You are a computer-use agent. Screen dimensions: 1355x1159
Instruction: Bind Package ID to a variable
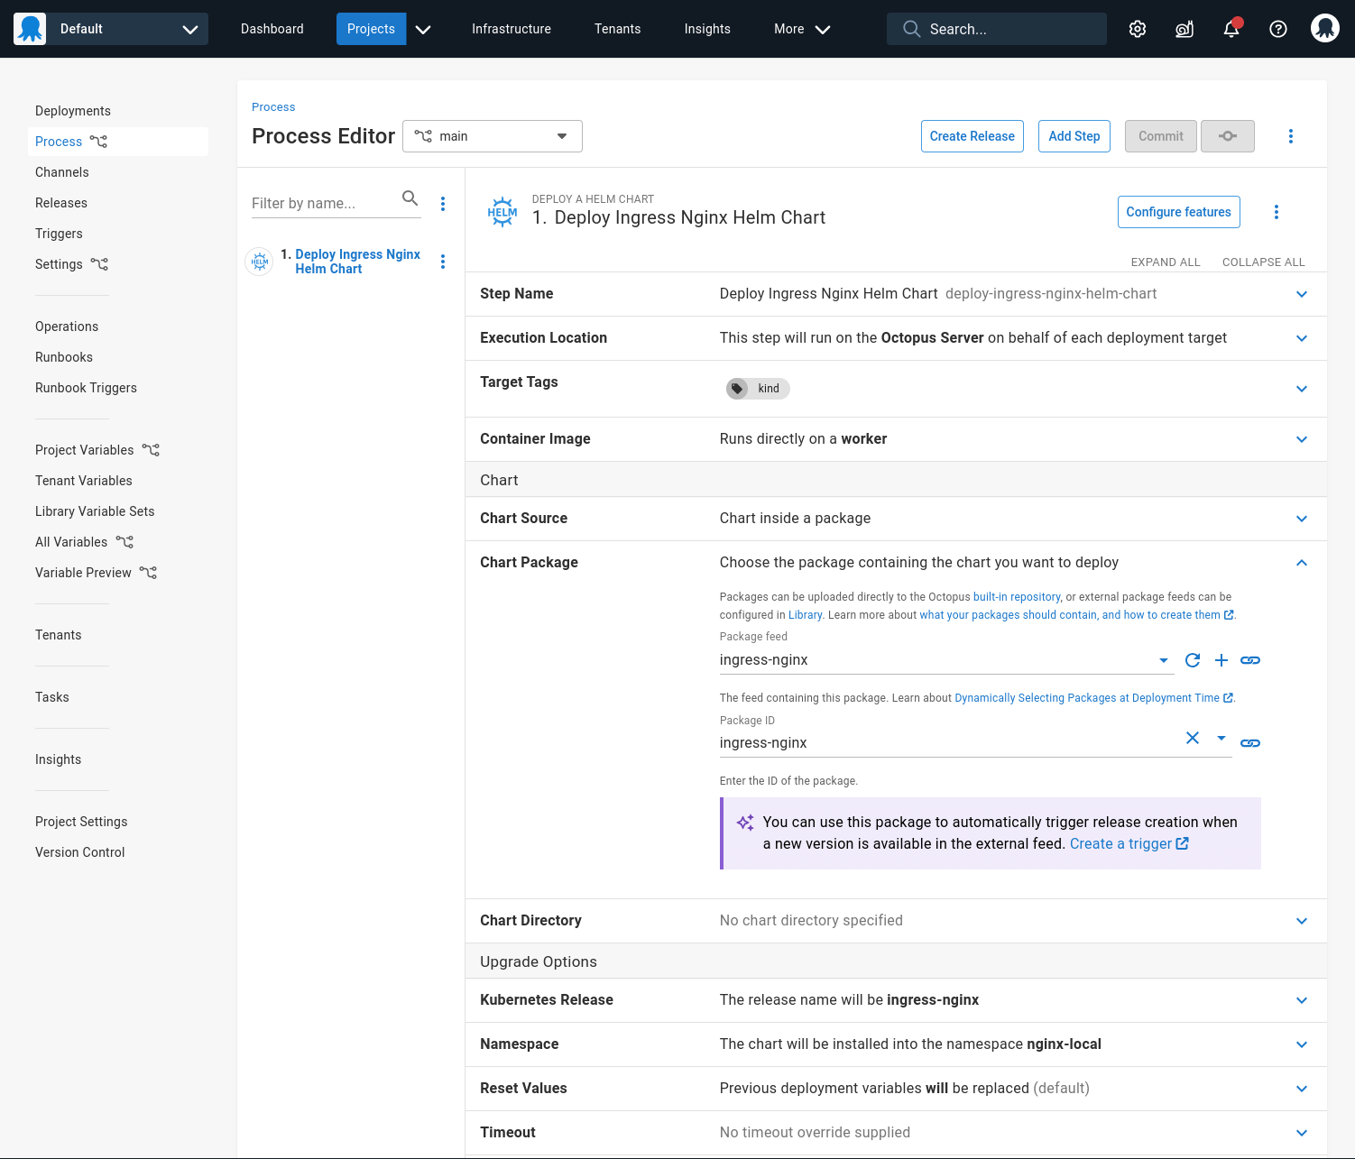click(1250, 743)
